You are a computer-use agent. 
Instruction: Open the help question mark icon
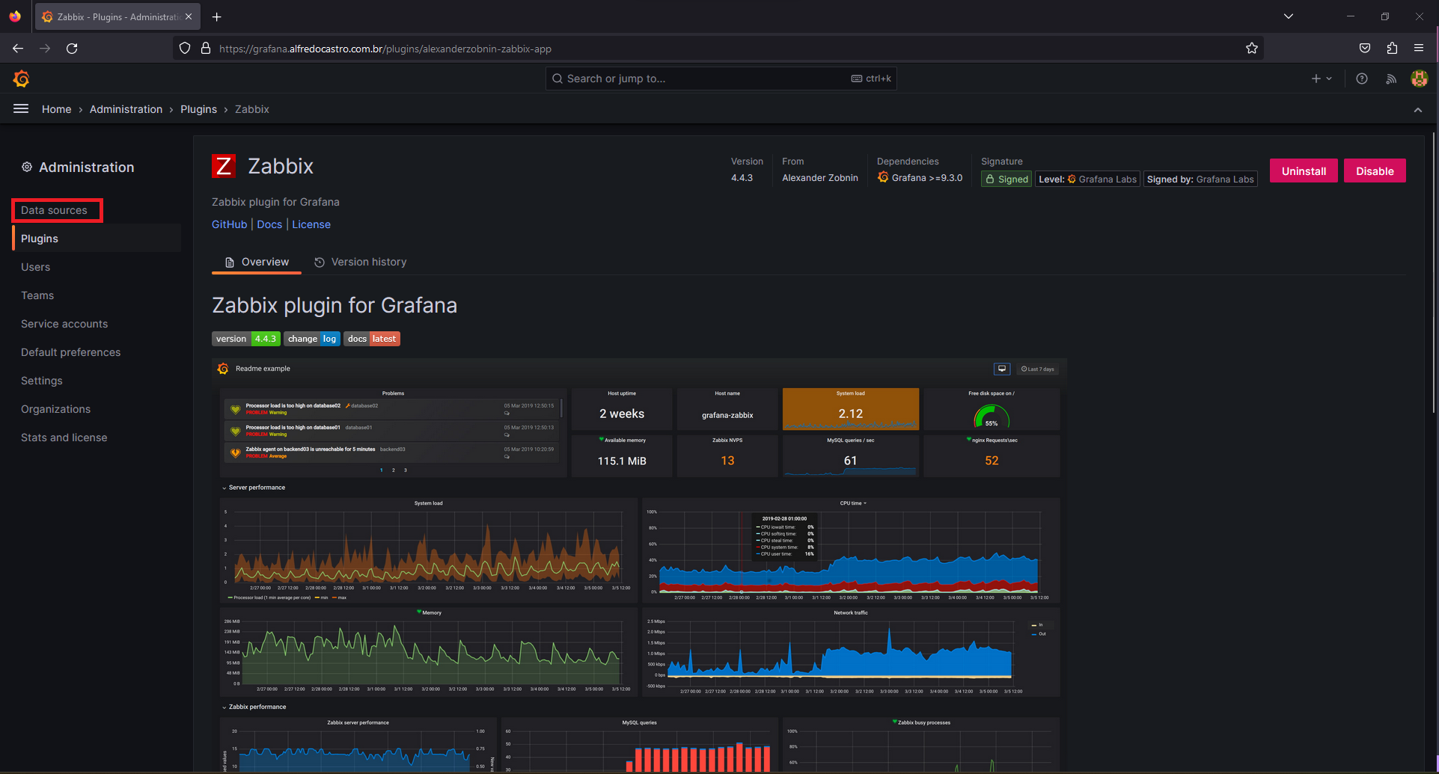(x=1362, y=79)
